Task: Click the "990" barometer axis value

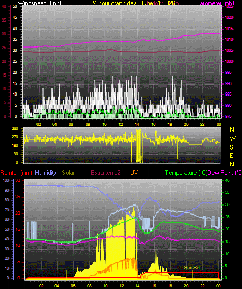Action: [x=228, y=83]
